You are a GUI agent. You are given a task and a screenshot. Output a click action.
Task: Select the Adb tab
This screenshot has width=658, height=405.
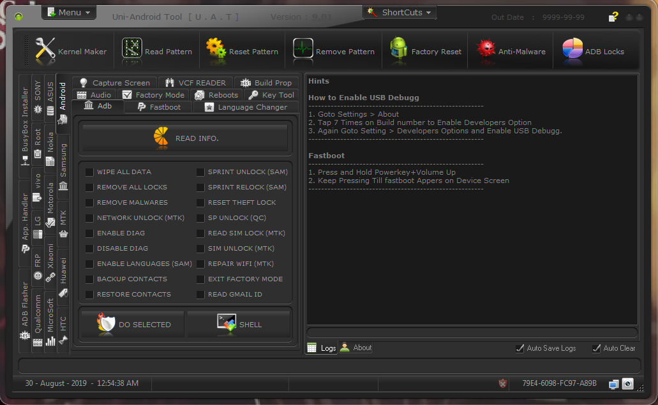[x=98, y=106]
